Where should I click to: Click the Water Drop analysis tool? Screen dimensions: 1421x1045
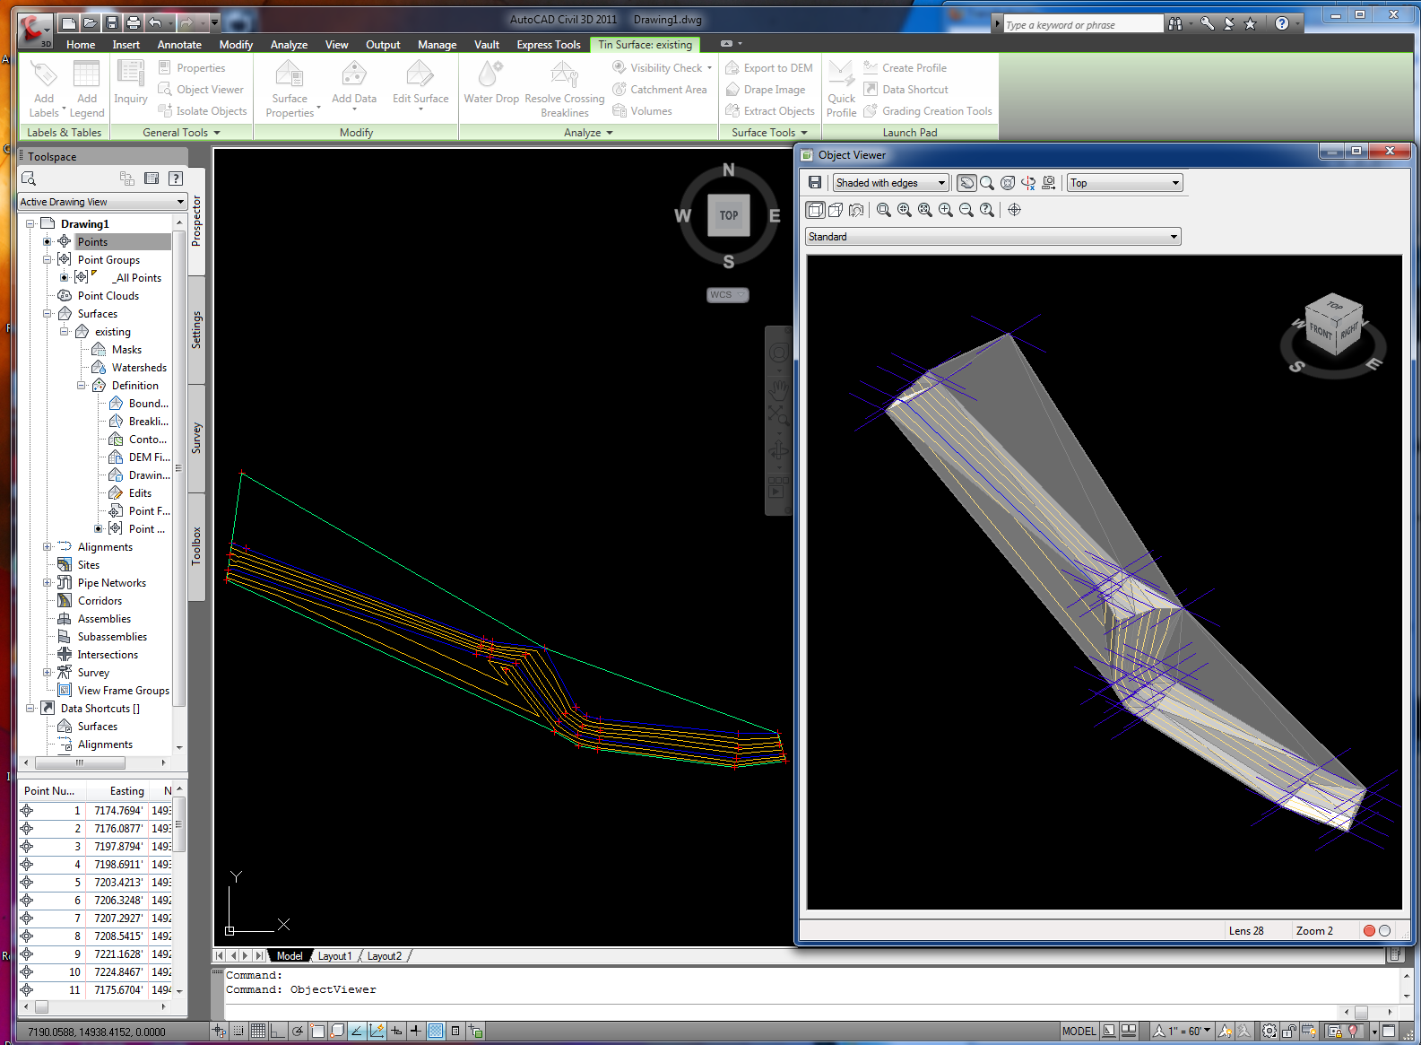(490, 83)
